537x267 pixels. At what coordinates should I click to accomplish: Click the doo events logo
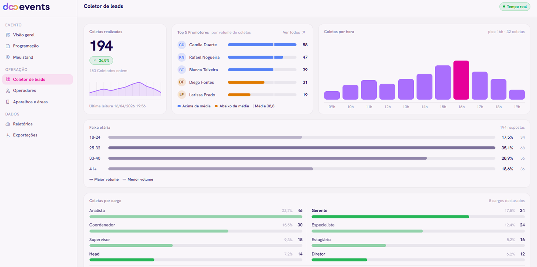(x=26, y=7)
